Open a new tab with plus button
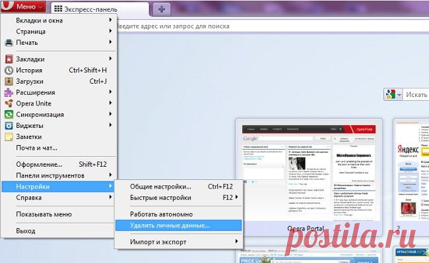 pos(162,9)
